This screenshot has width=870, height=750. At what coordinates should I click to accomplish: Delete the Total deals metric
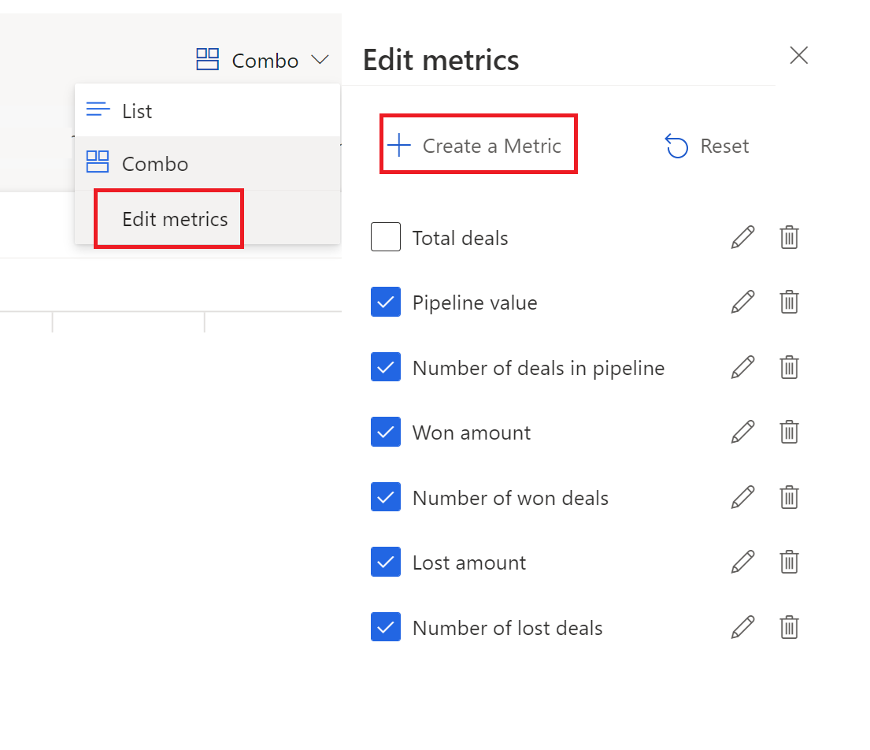coord(789,237)
